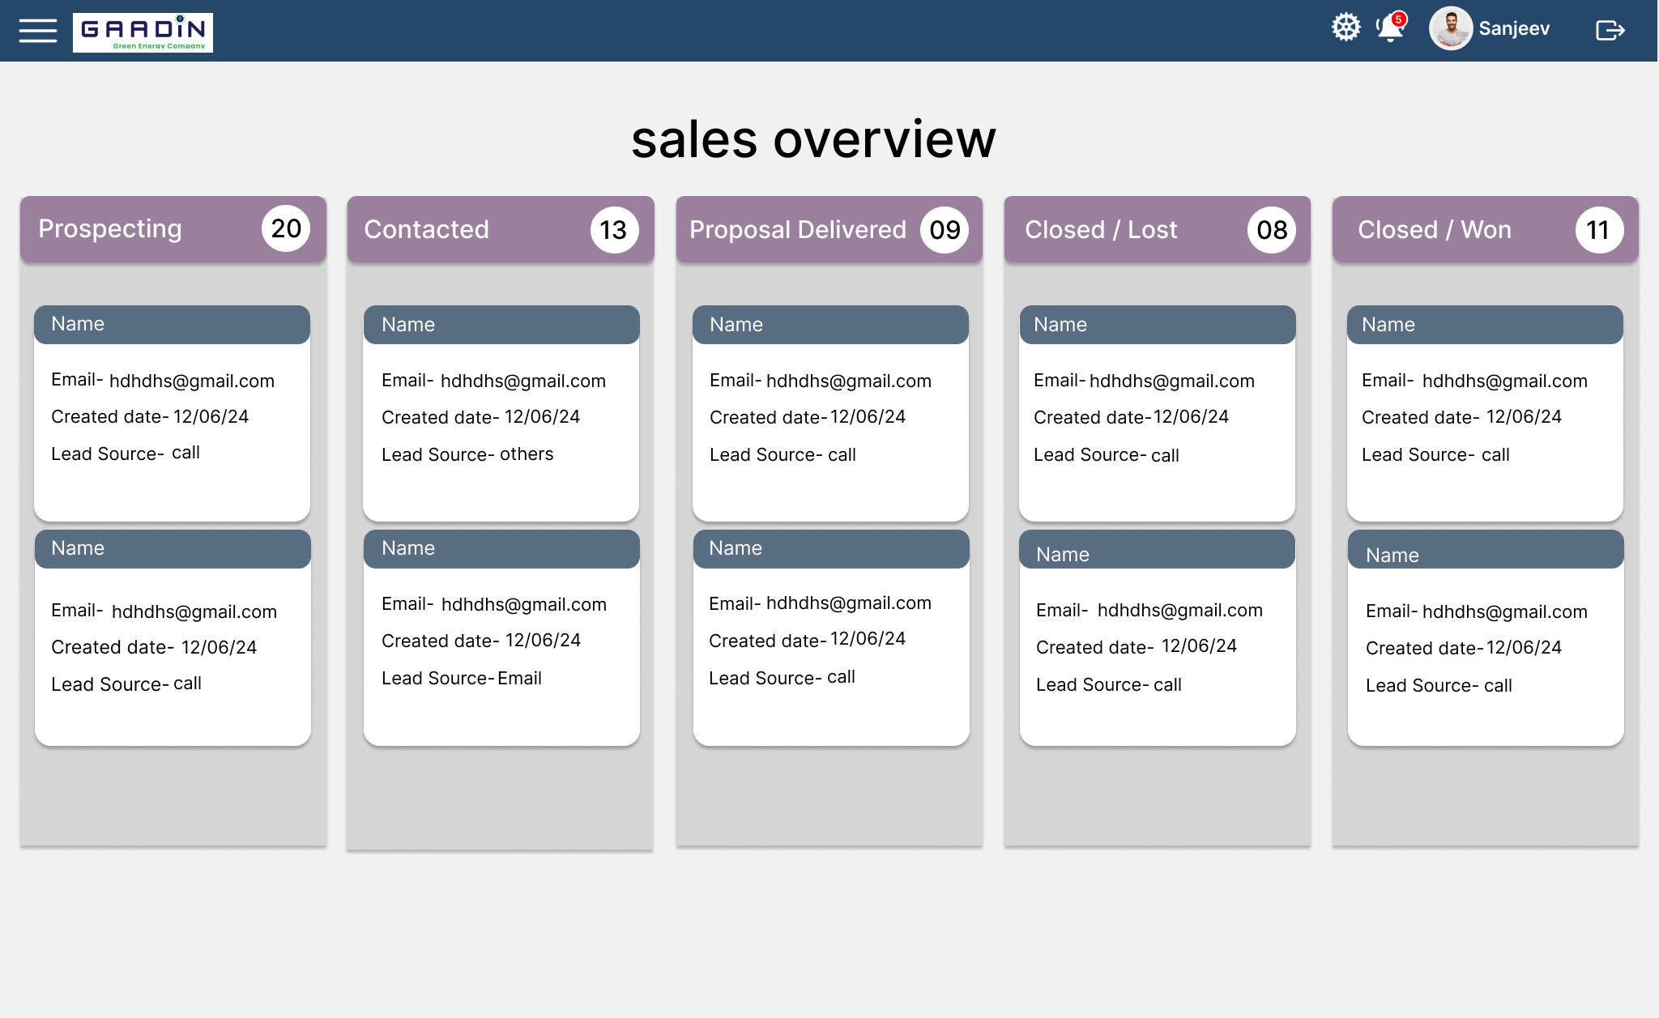Click the Sanjeev username label
This screenshot has width=1659, height=1018.
click(1513, 29)
